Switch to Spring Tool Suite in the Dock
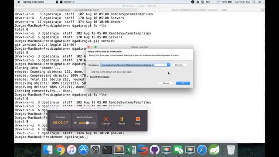Image resolution: width=279 pixels, height=157 pixels. (x=214, y=150)
